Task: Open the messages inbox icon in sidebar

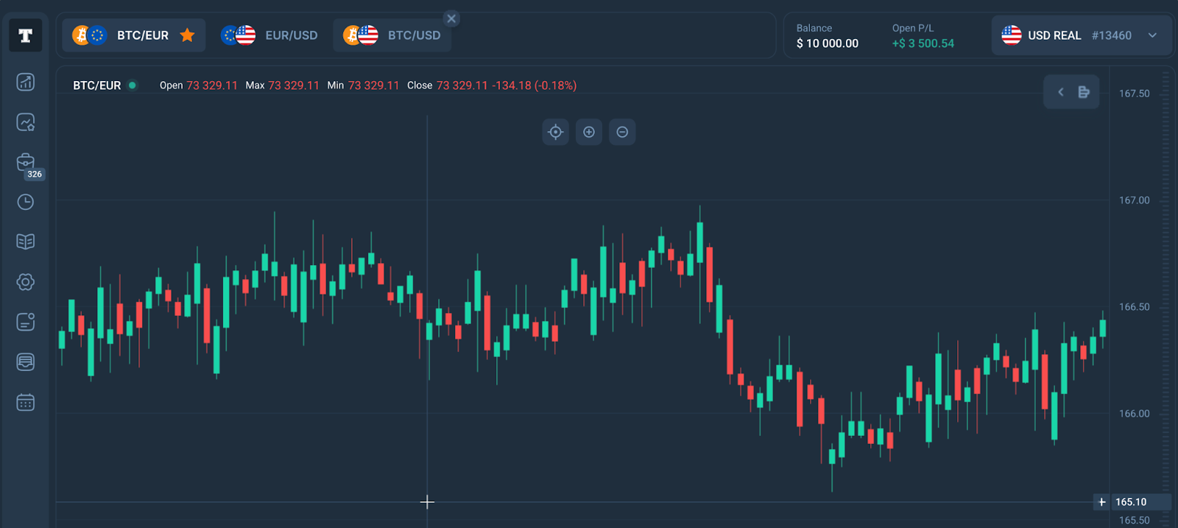Action: (26, 362)
